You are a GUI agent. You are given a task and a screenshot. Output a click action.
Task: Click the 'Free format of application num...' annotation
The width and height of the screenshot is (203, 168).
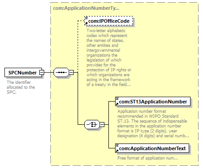(148, 158)
